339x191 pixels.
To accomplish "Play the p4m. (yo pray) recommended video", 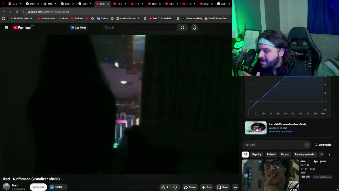I will click(x=270, y=175).
